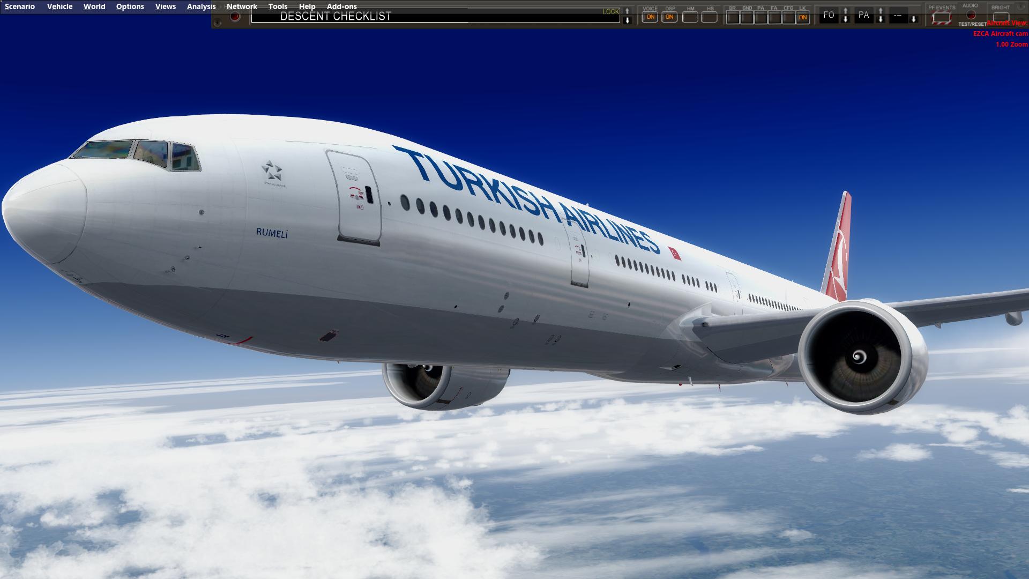Open the Analysis menu

click(x=201, y=6)
